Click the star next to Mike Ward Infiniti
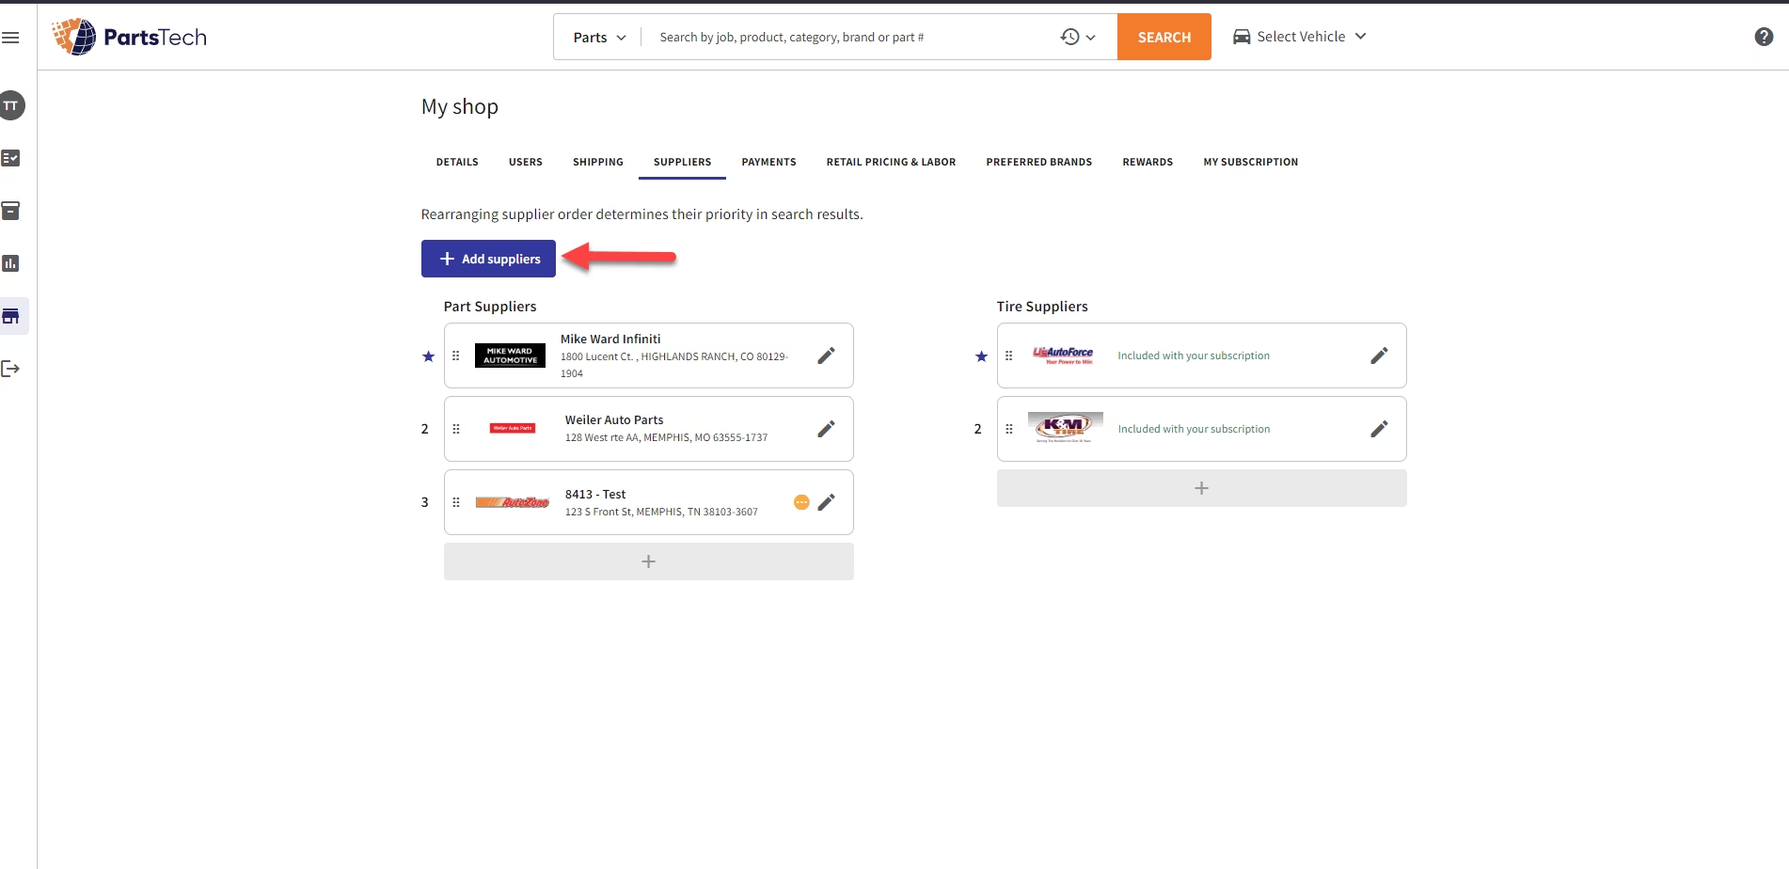Image resolution: width=1789 pixels, height=869 pixels. point(428,356)
